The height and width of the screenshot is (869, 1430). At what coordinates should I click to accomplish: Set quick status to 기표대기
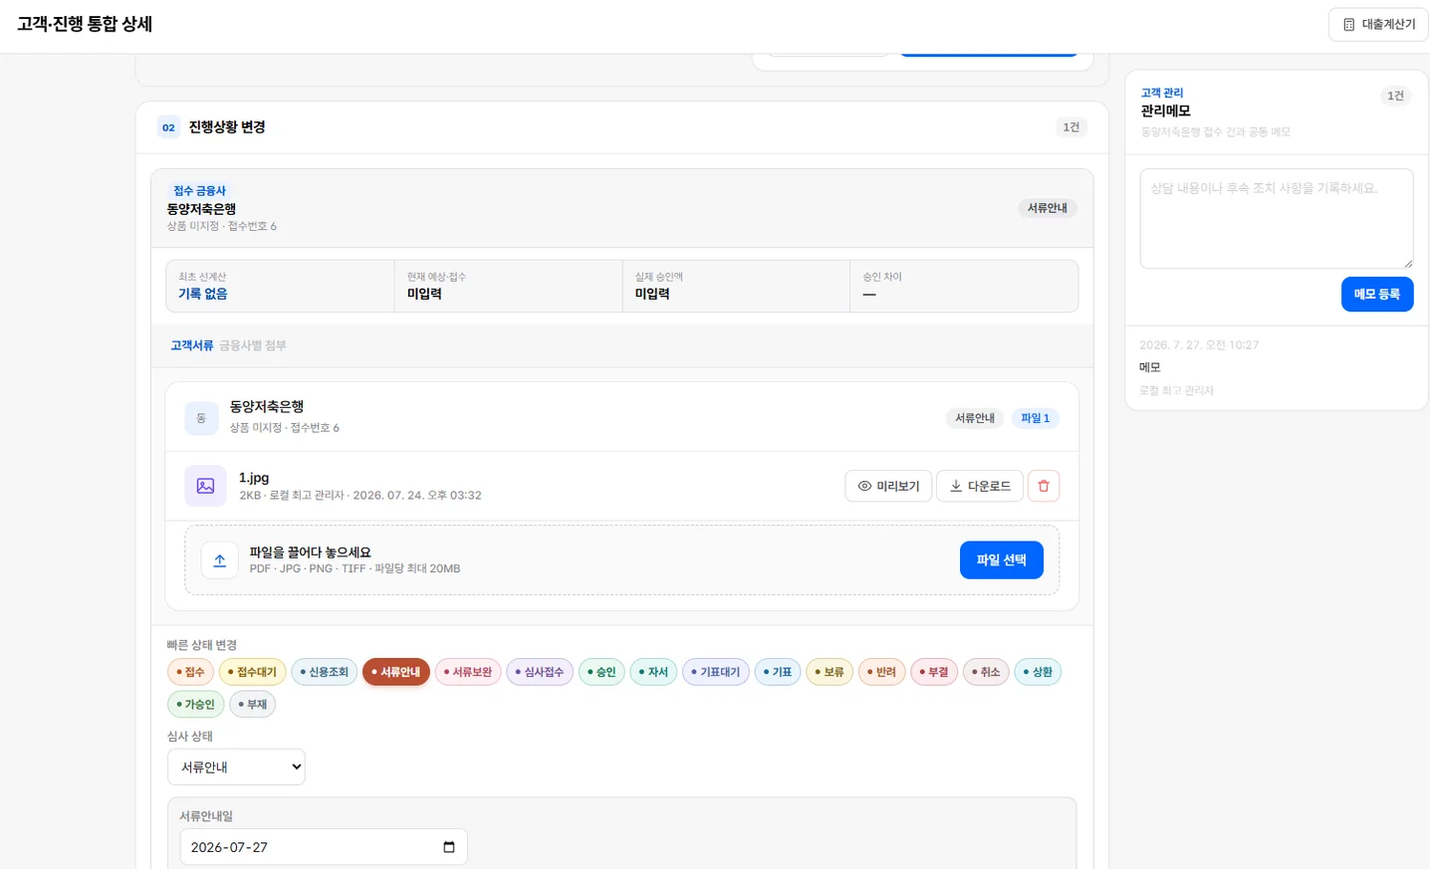point(716,672)
